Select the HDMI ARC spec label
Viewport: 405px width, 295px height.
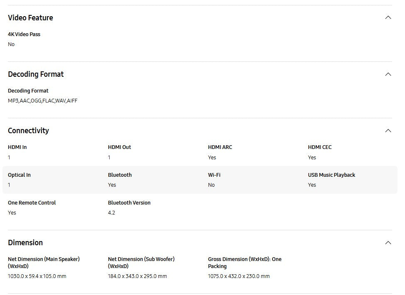220,147
